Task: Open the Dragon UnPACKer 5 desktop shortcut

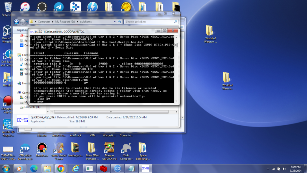Action: pyautogui.click(x=109, y=148)
